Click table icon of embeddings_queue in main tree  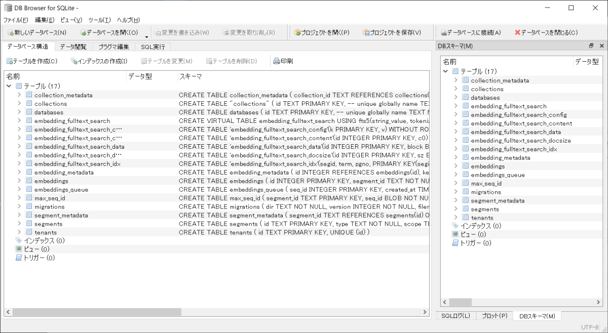pyautogui.click(x=29, y=189)
